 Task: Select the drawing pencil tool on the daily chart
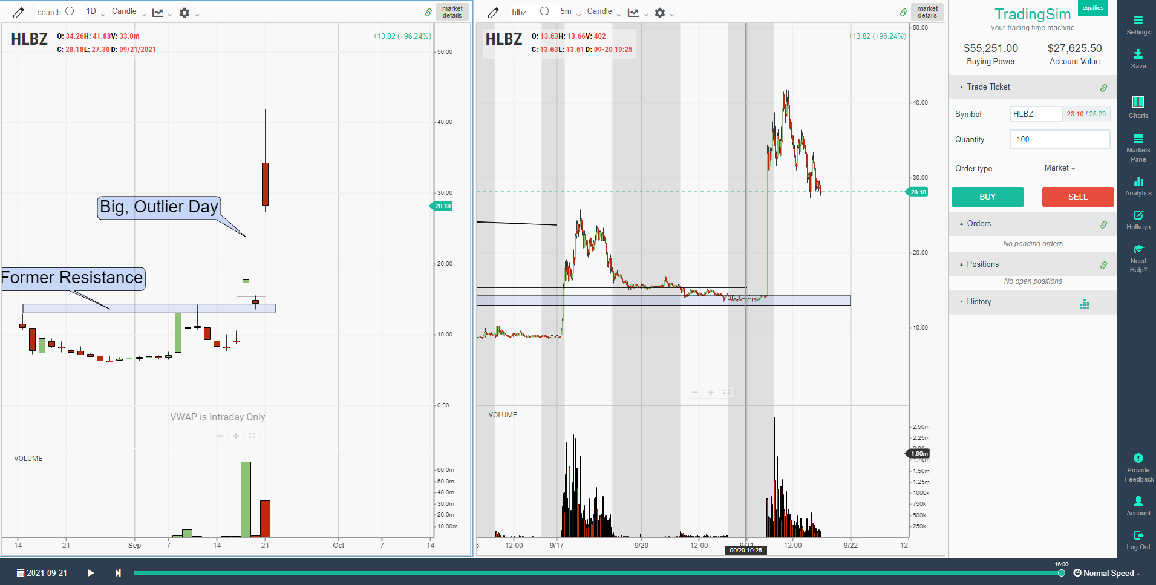click(18, 12)
